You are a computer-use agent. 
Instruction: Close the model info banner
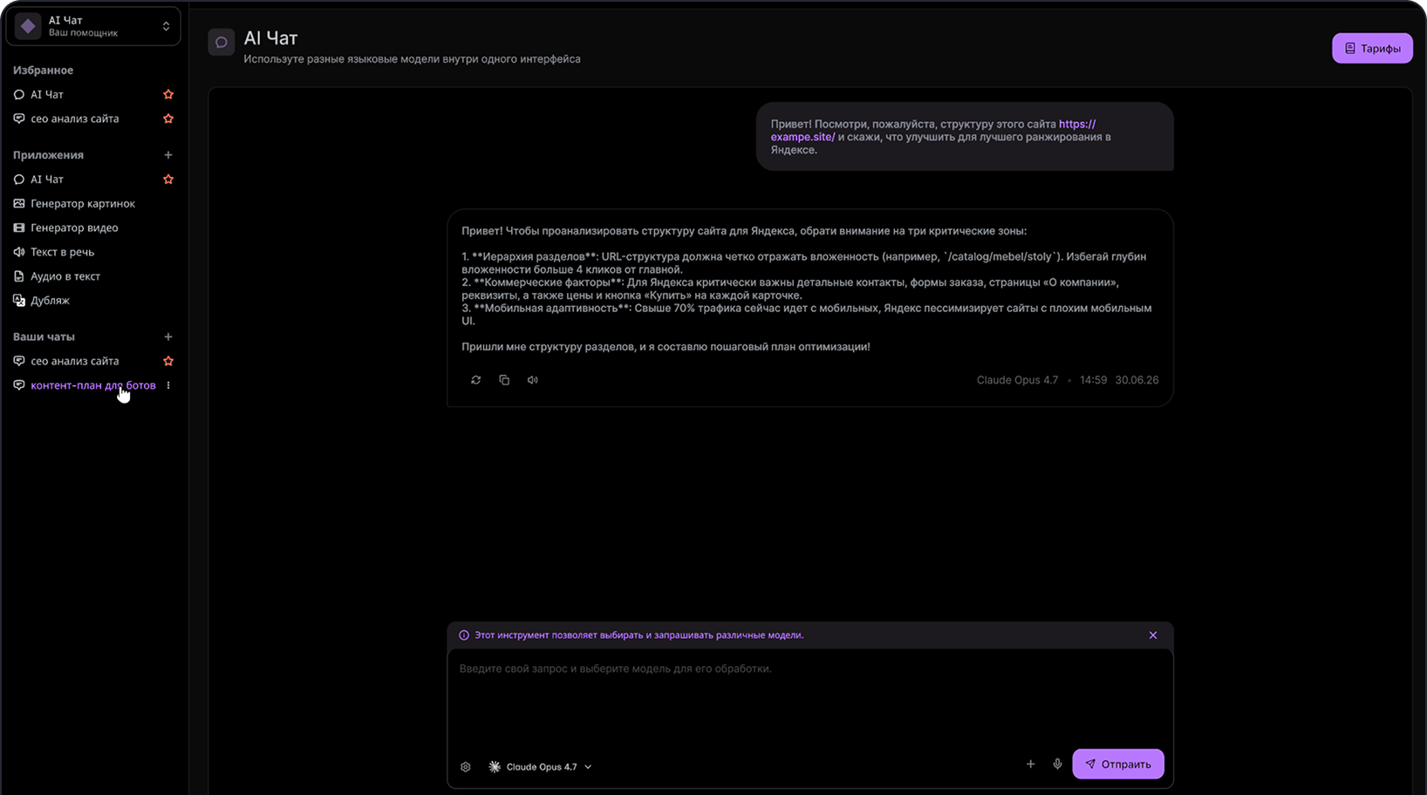click(x=1153, y=635)
